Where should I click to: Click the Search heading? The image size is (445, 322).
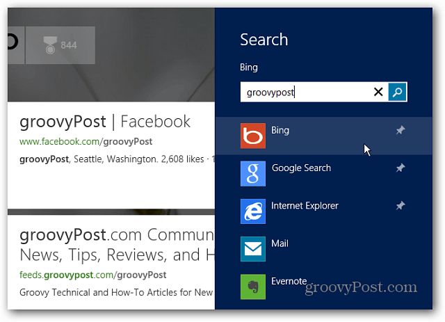click(x=264, y=40)
